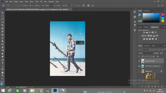This screenshot has height=93, width=166.
Task: Open the 3D cube panel icon
Action: [x=135, y=30]
